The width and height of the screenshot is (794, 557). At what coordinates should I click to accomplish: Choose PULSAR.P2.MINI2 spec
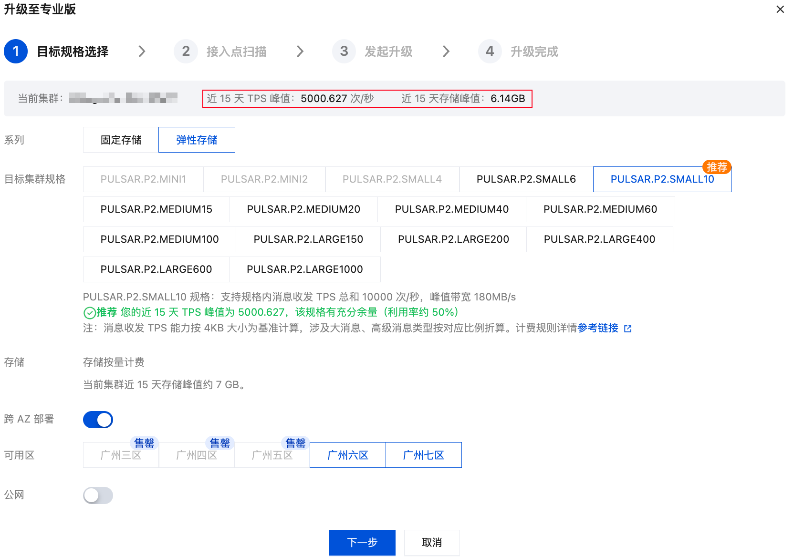(264, 179)
